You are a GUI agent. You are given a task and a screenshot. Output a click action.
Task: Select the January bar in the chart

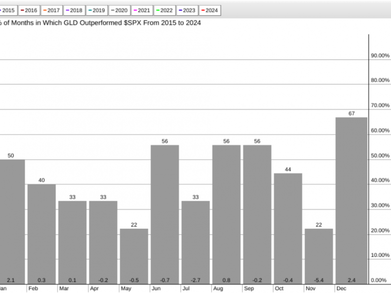pyautogui.click(x=12, y=222)
